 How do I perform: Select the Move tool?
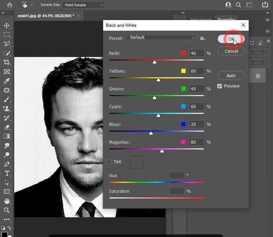(x=7, y=25)
